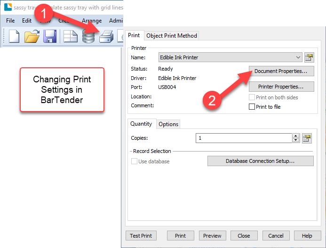Click data source icon beside printer name
The width and height of the screenshot is (326, 248).
309,57
